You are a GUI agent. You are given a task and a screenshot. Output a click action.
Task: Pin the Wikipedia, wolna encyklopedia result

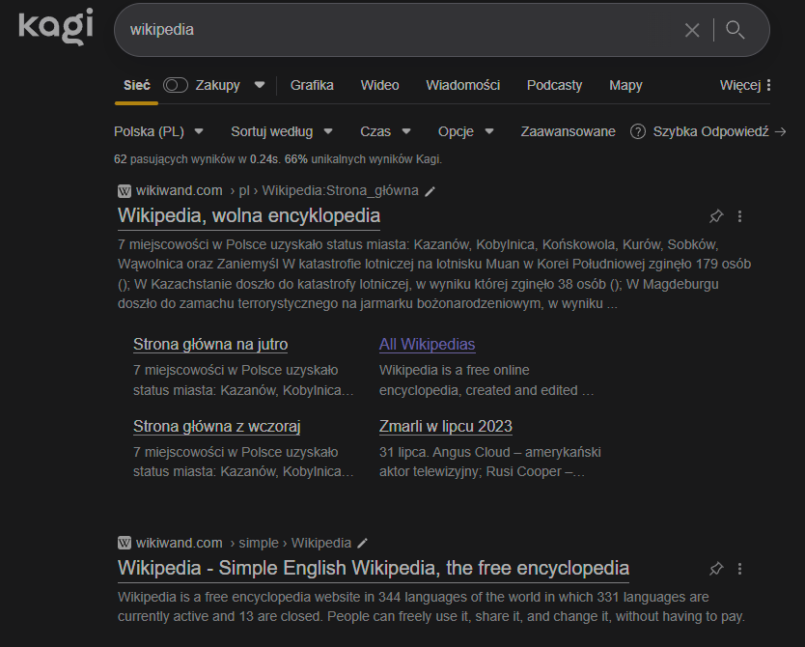pyautogui.click(x=716, y=215)
